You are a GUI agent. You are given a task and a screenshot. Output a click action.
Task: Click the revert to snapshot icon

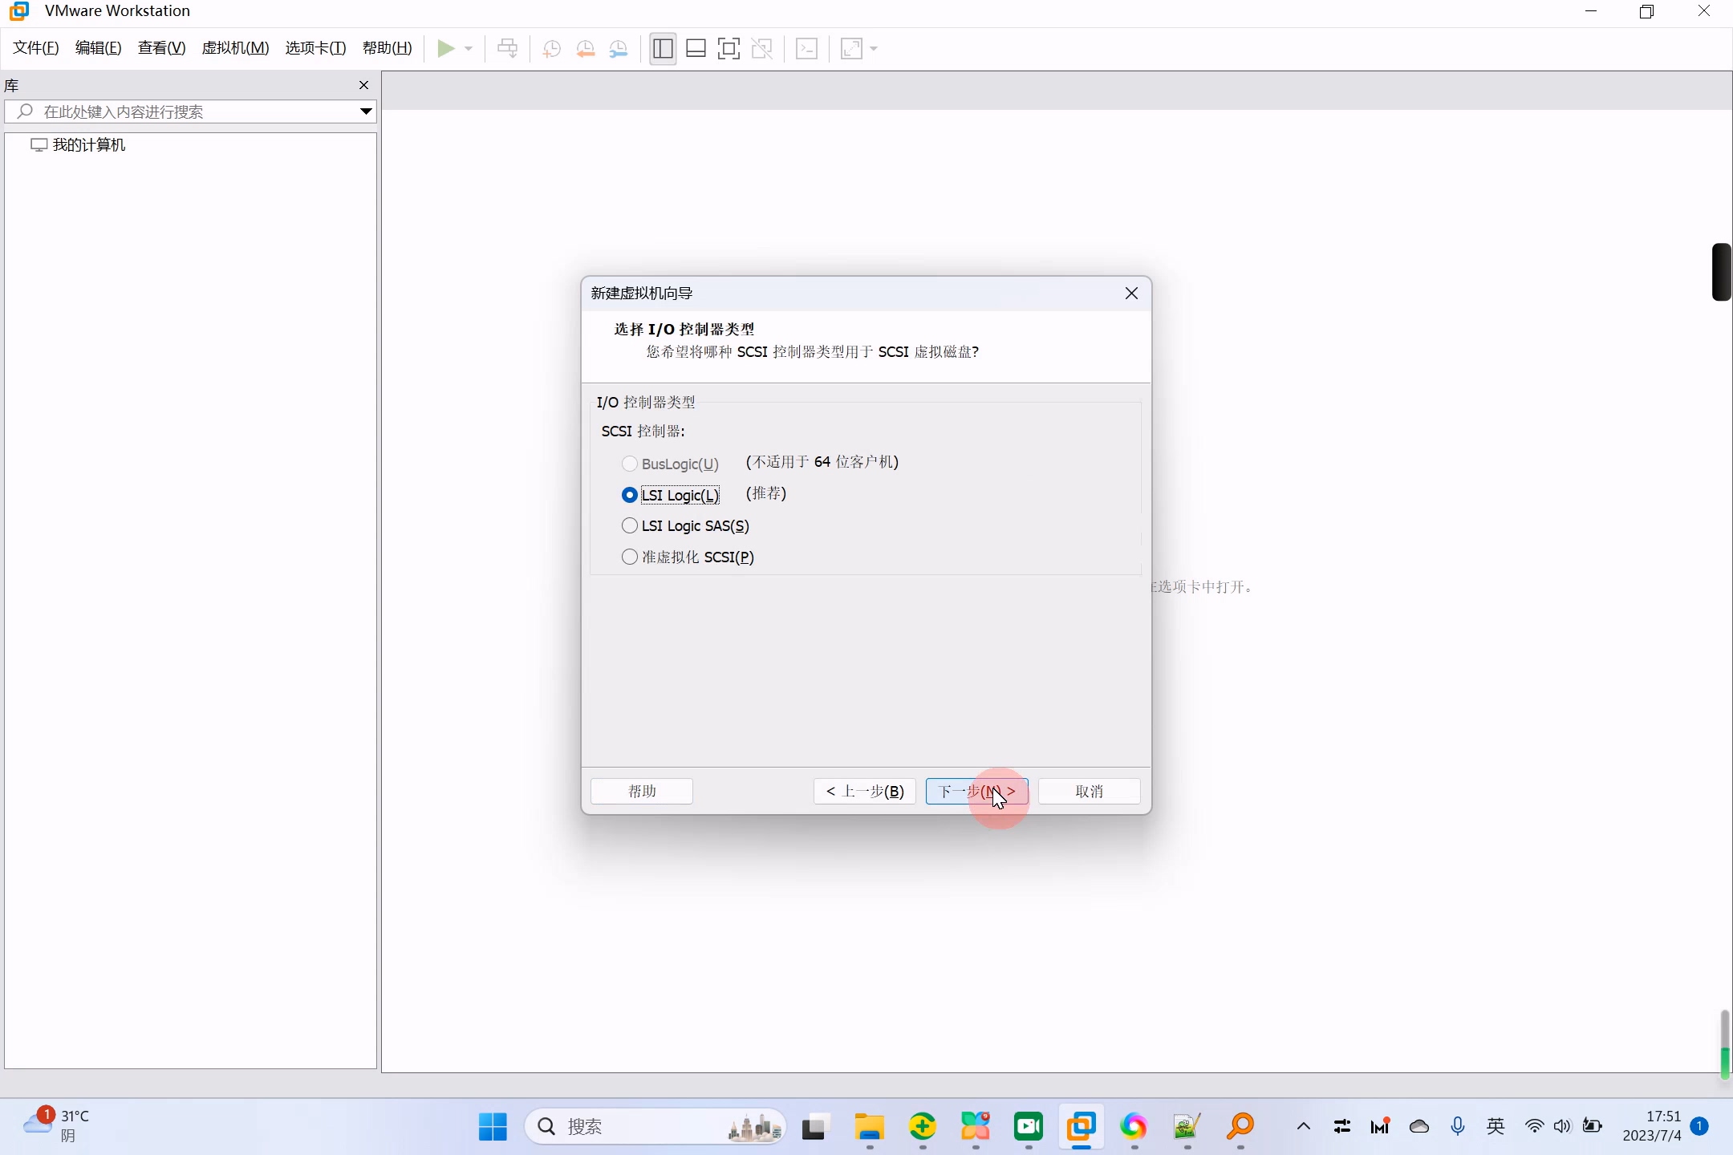586,49
